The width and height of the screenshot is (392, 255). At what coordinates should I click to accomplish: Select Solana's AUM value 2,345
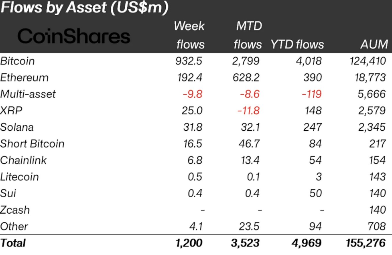coord(372,127)
